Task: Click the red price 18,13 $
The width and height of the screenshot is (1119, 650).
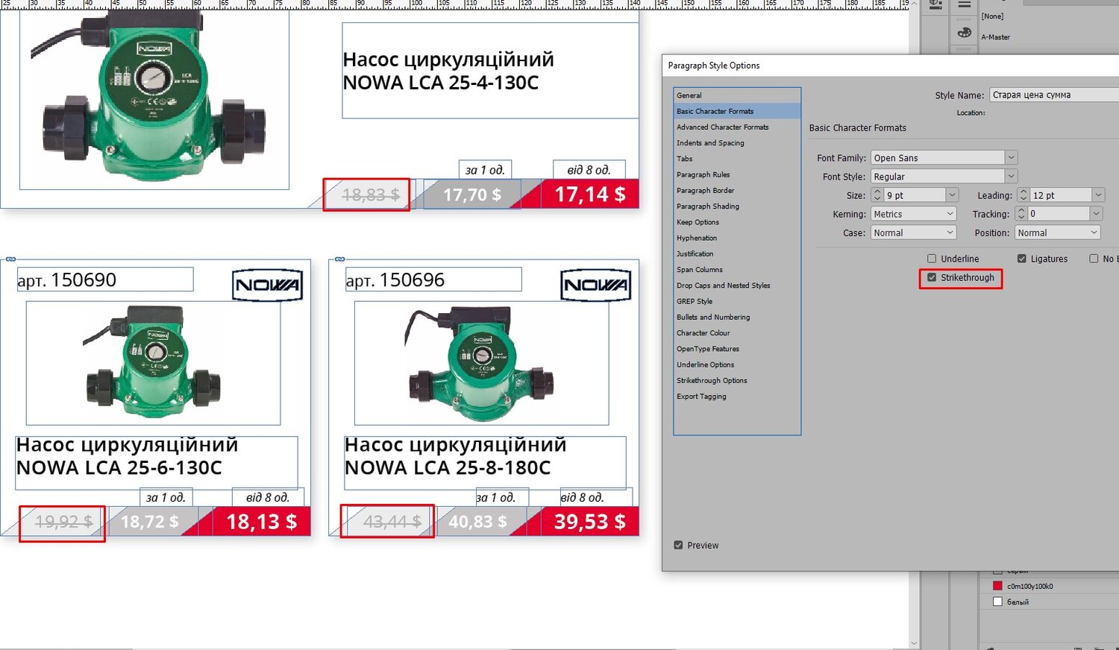Action: [x=261, y=522]
